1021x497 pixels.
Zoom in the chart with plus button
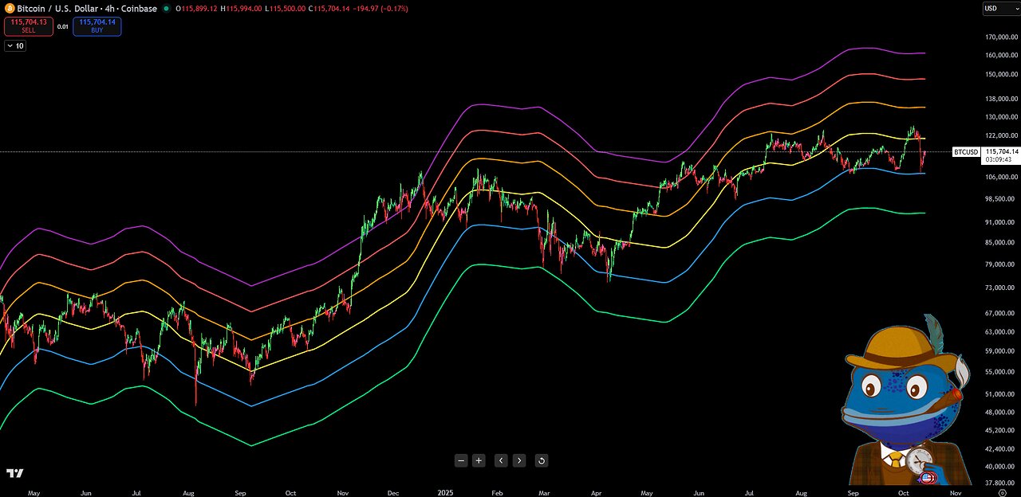(479, 460)
